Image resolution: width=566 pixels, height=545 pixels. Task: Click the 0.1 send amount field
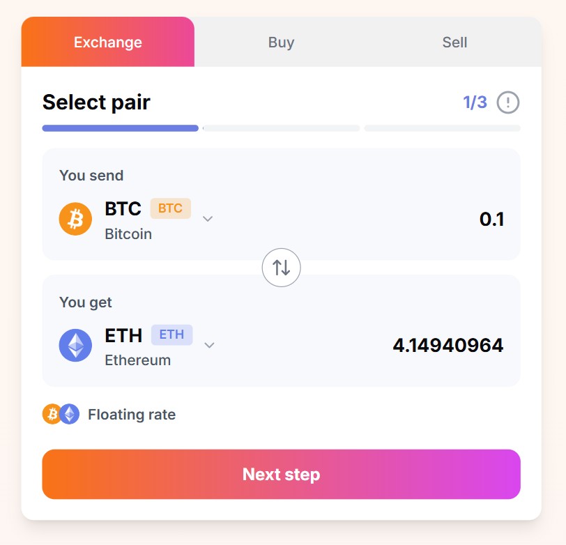(x=491, y=219)
